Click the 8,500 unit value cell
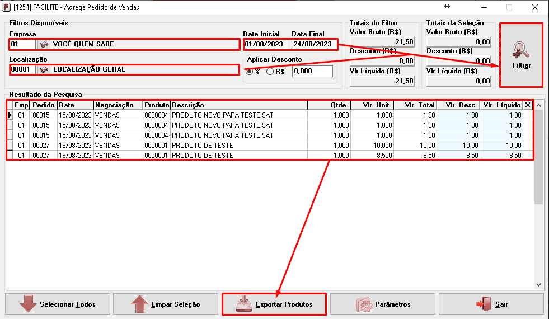This screenshot has width=549, height=319. 372,155
